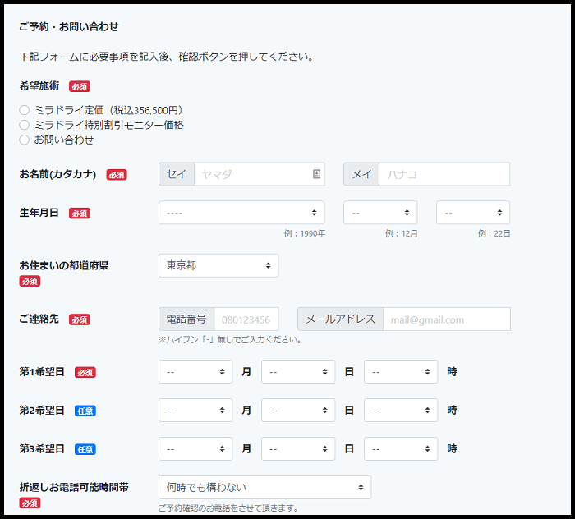575x519 pixels.
Task: Open 第1希望日 day dropdown
Action: pyautogui.click(x=298, y=371)
